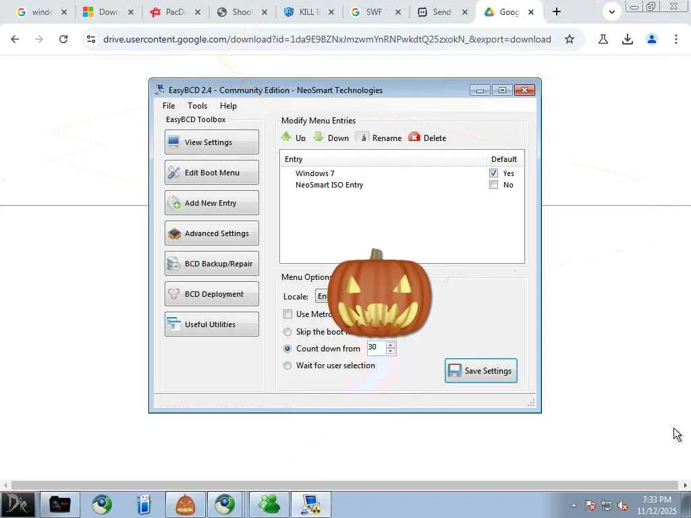Delete the selected boot entry
Screen dimensions: 691x518
click(x=427, y=138)
